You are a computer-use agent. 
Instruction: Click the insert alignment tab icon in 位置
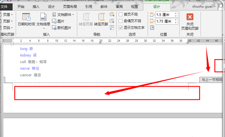pyautogui.click(x=152, y=27)
